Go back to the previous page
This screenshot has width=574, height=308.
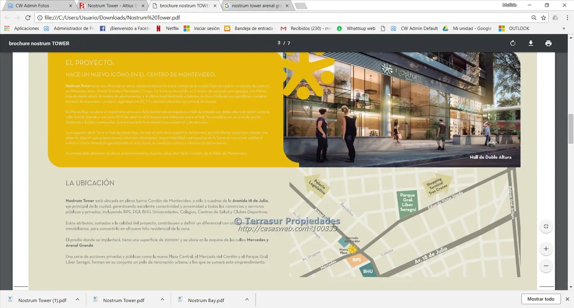7,18
